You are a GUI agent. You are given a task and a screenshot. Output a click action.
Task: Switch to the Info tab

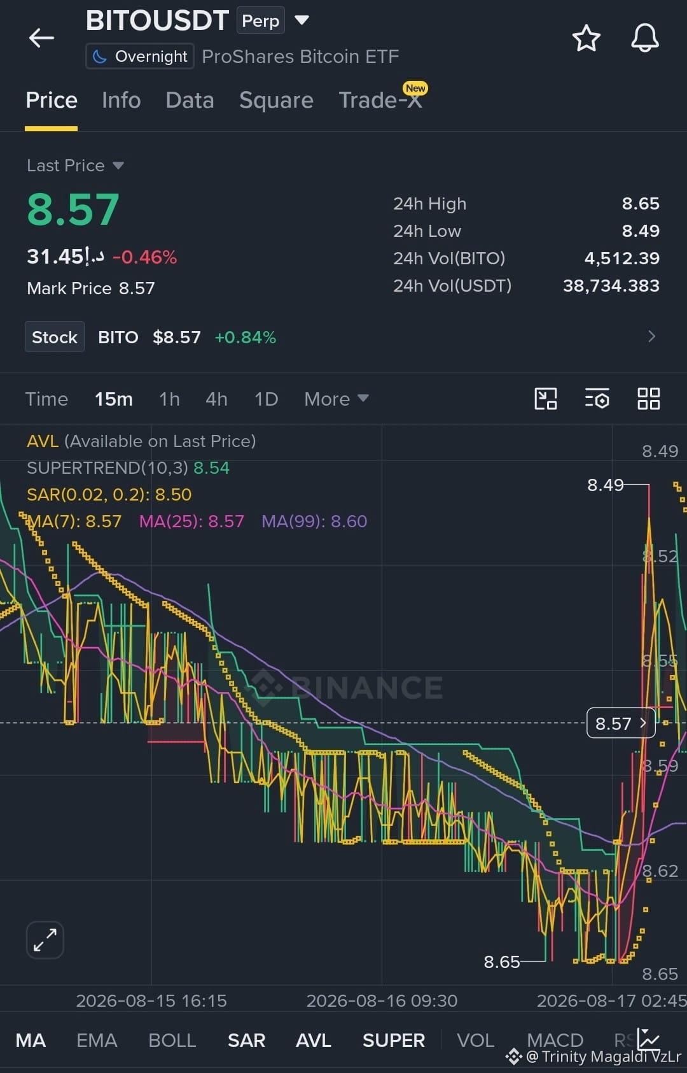tap(121, 101)
